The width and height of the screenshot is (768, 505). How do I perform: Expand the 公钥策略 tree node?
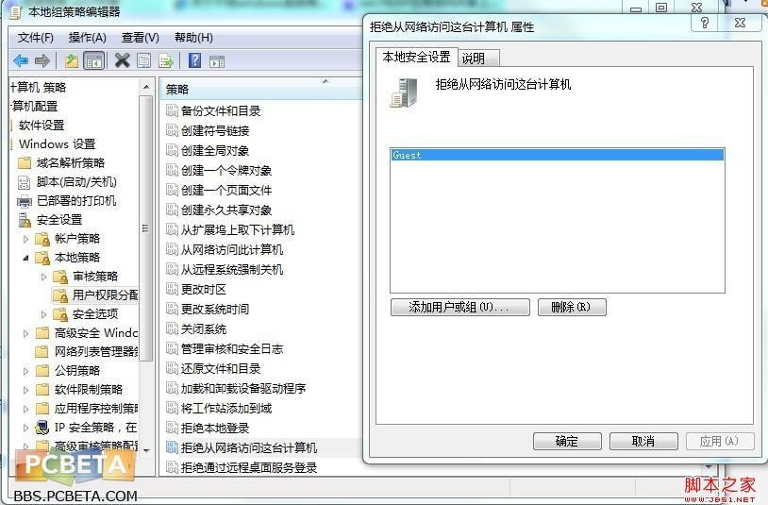pos(26,371)
